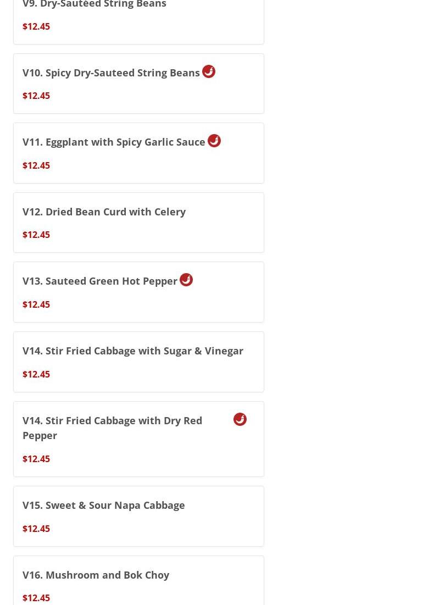The width and height of the screenshot is (423, 605).
Task: Click the price below Mushroom and Bok Choy
Action: point(36,598)
